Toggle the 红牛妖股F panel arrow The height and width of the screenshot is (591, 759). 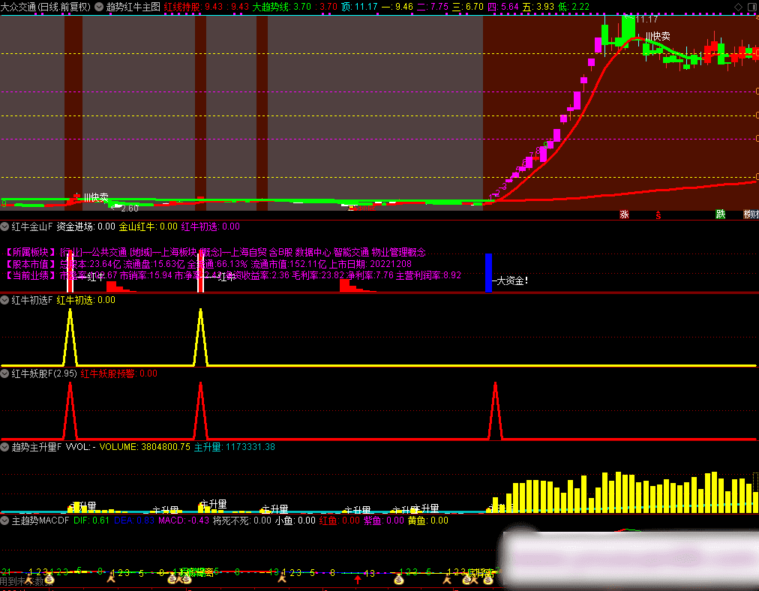5,373
